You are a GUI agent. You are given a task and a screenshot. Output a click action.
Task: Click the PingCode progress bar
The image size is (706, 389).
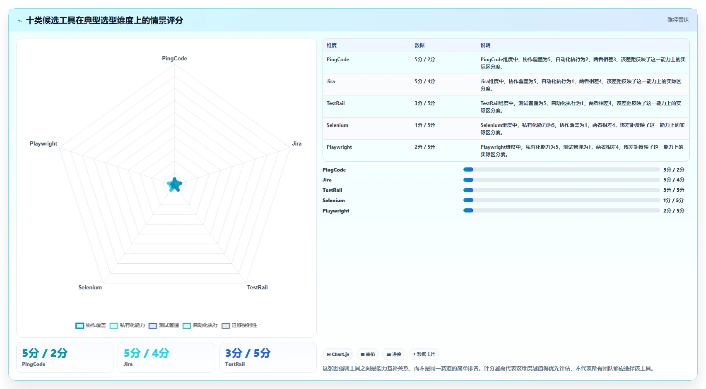coord(561,169)
